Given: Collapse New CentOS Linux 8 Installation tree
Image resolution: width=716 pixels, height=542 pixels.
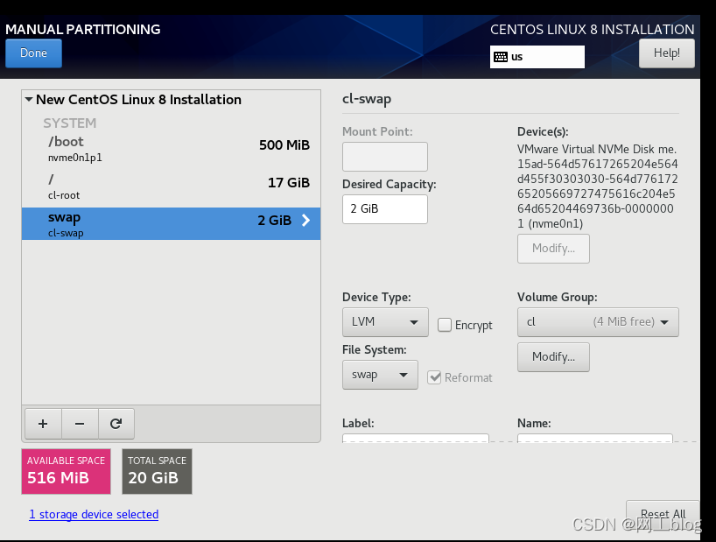Looking at the screenshot, I should point(29,99).
